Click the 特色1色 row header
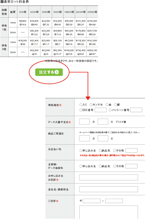 pos(4,27)
